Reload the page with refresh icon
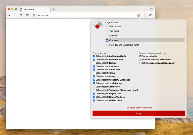193x135 pixels. [x=21, y=15]
